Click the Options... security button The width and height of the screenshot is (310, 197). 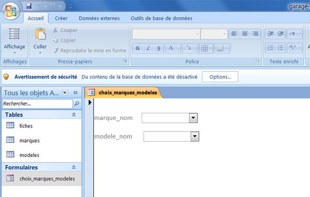(220, 77)
